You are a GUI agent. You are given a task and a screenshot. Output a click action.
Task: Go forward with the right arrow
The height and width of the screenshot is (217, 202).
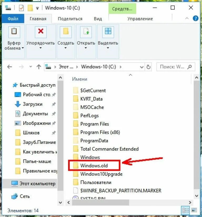pyautogui.click(x=21, y=67)
